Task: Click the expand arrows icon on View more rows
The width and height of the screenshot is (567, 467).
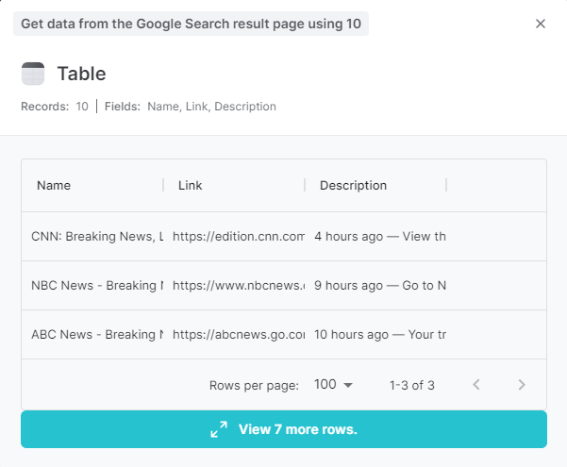Action: 219,429
